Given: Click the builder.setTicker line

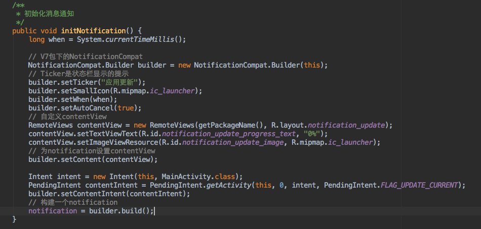Looking at the screenshot, I should click(87, 82).
